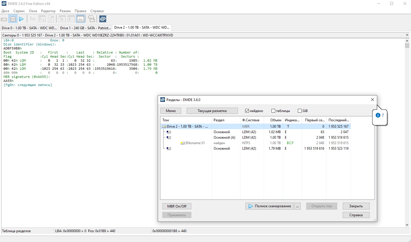Click the editor's vertical scrollbar thumb
This screenshot has width=411, height=242.
(407, 46)
